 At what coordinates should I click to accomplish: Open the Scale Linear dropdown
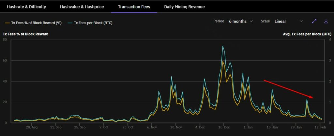pyautogui.click(x=288, y=21)
